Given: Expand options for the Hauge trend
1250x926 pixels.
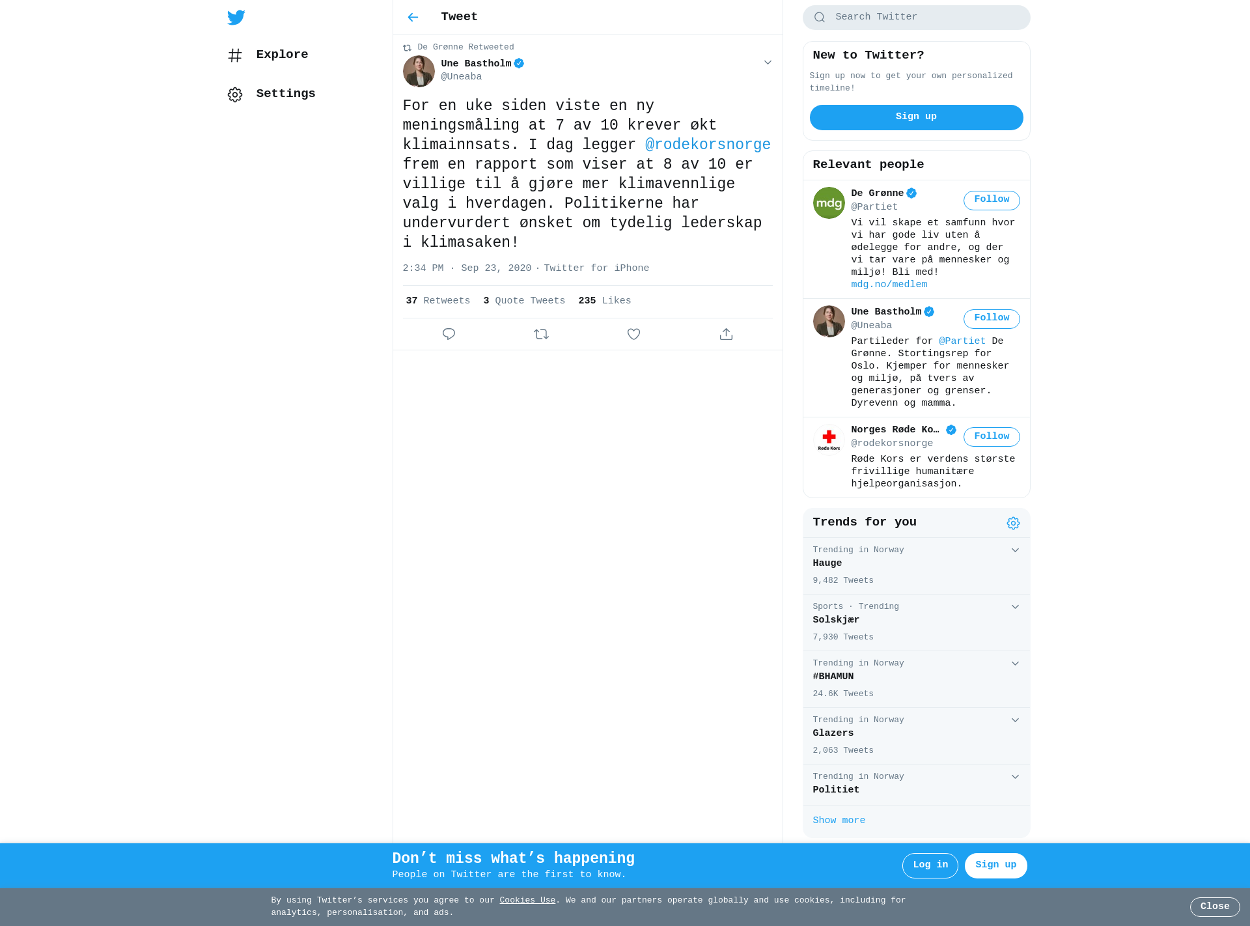Looking at the screenshot, I should coord(1015,550).
